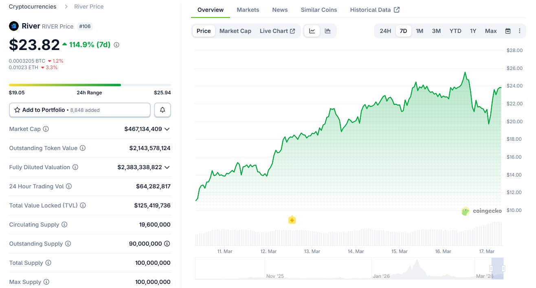Screen dimensions: 536x288
Task: Switch to the Similar Coins tab
Action: pyautogui.click(x=319, y=10)
